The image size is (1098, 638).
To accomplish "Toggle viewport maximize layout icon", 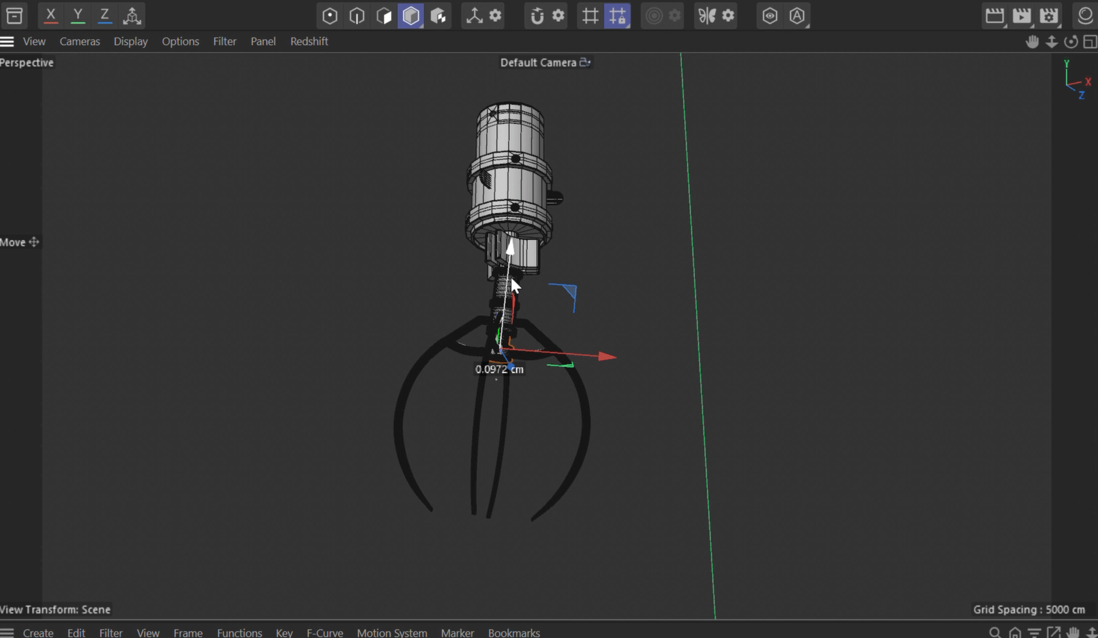I will pos(1090,42).
